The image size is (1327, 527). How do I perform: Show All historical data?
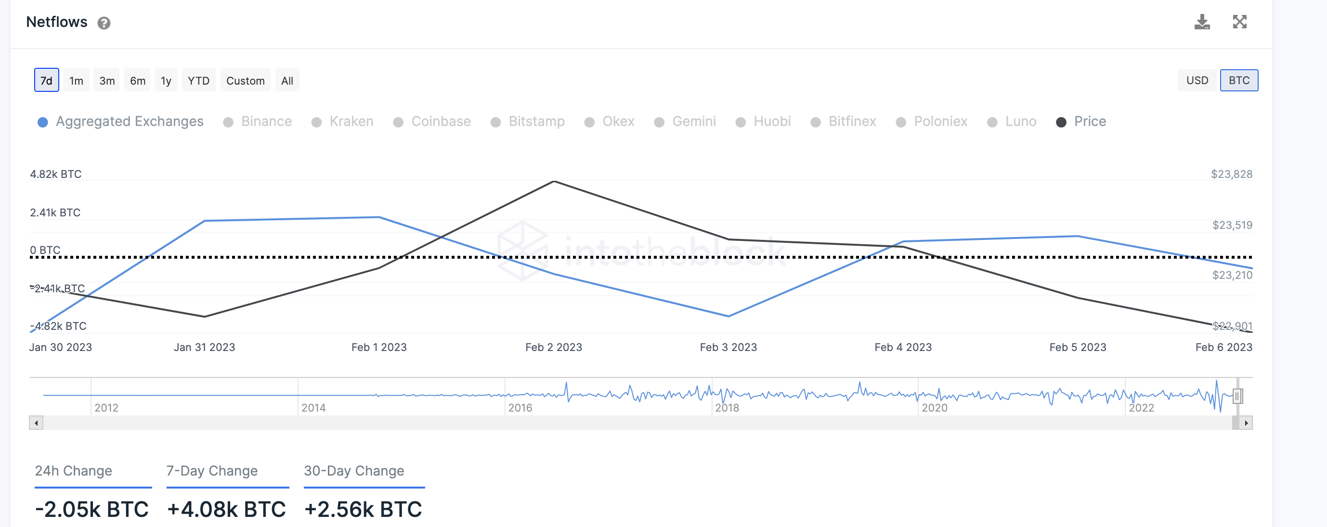[x=287, y=80]
